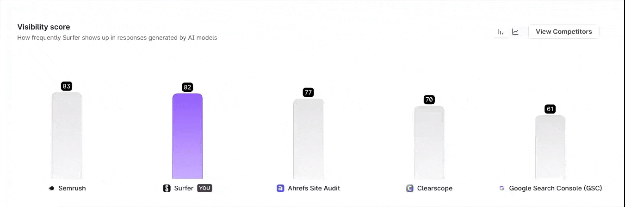625x207 pixels.
Task: Select the Google Search Console bar
Action: pyautogui.click(x=550, y=147)
